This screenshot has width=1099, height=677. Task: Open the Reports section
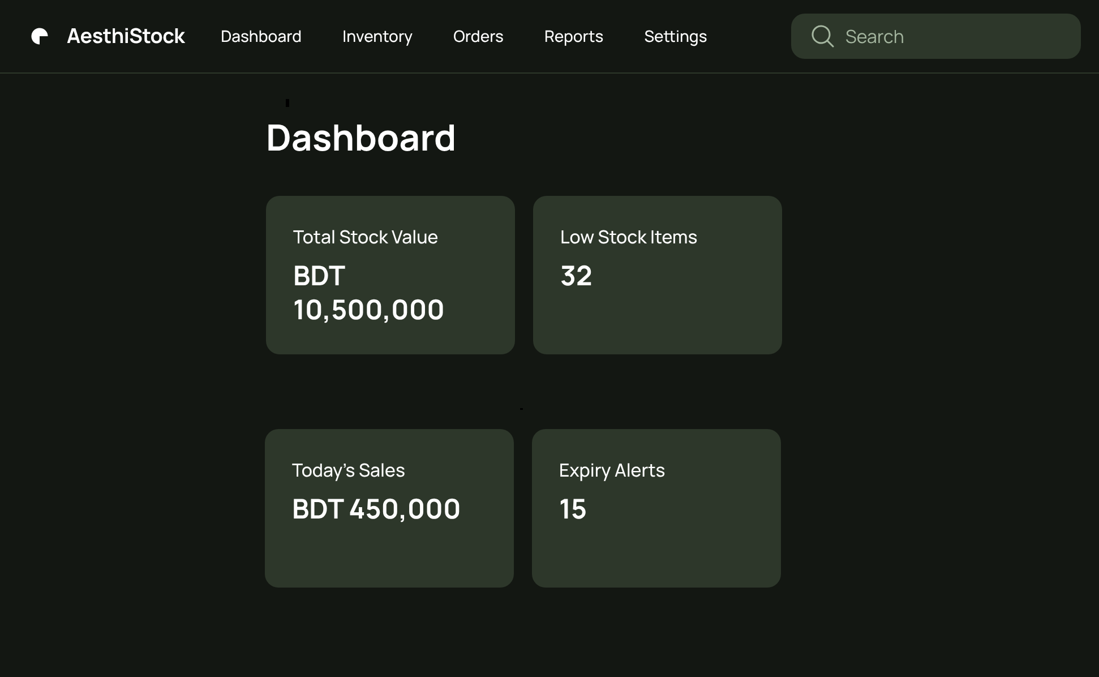point(573,36)
